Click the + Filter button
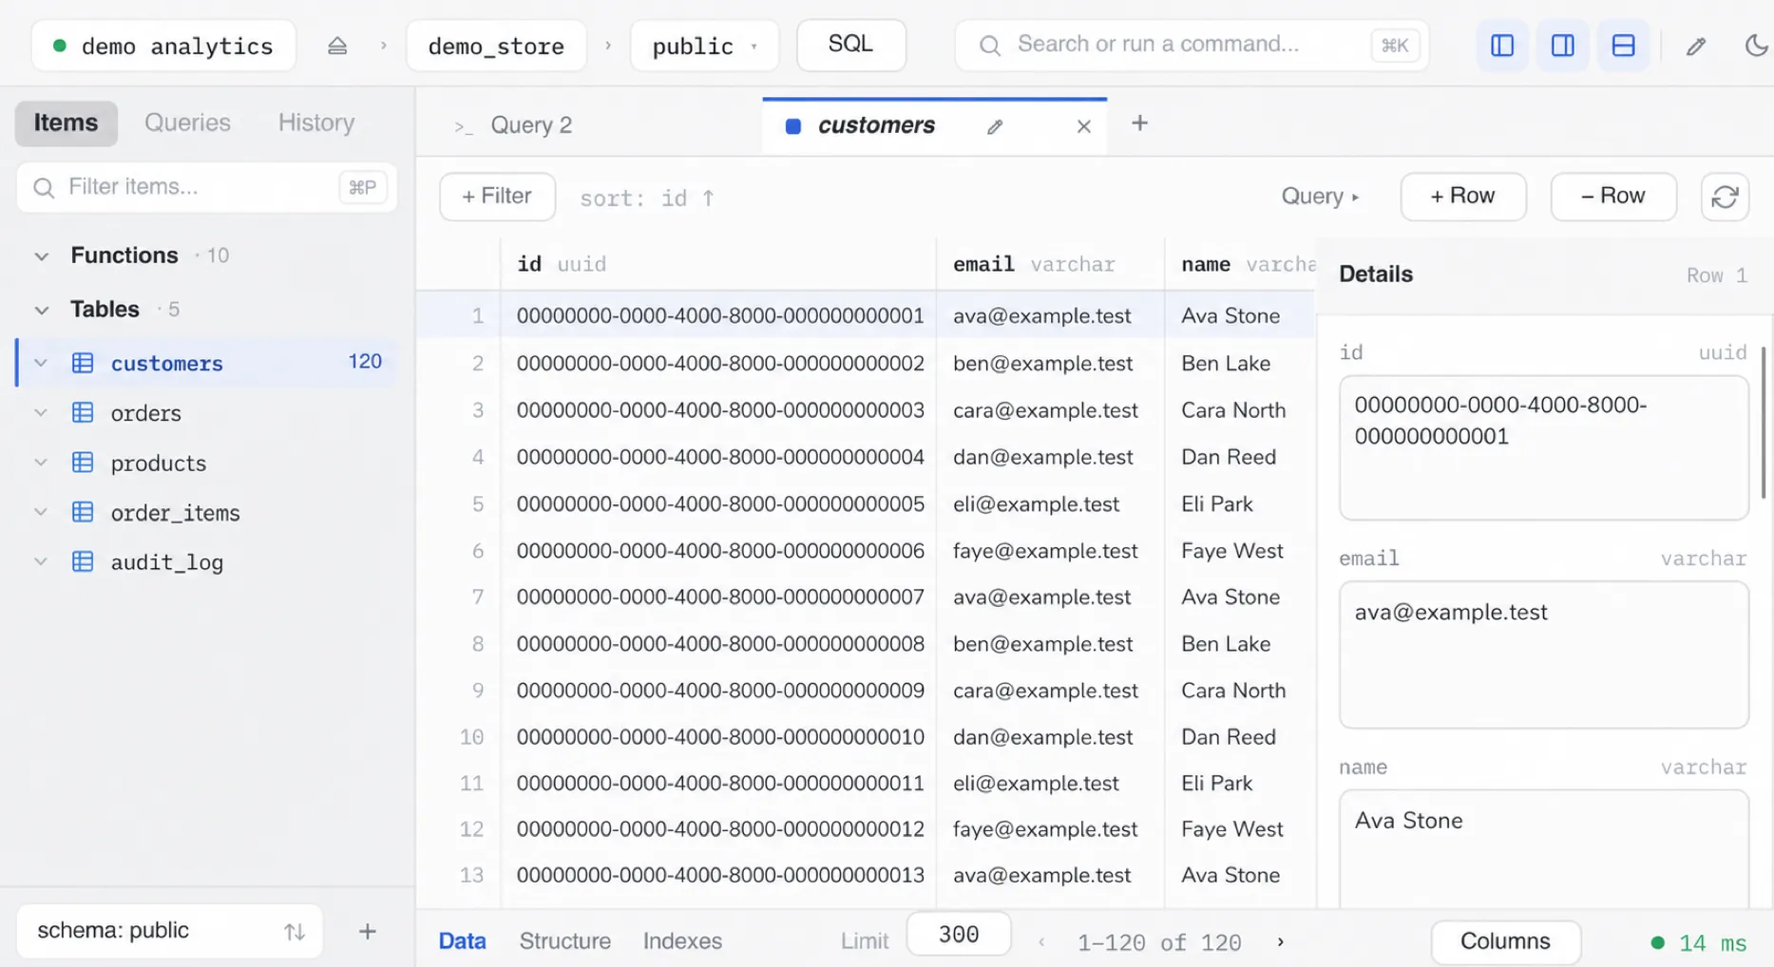The height and width of the screenshot is (967, 1774). [x=497, y=197]
